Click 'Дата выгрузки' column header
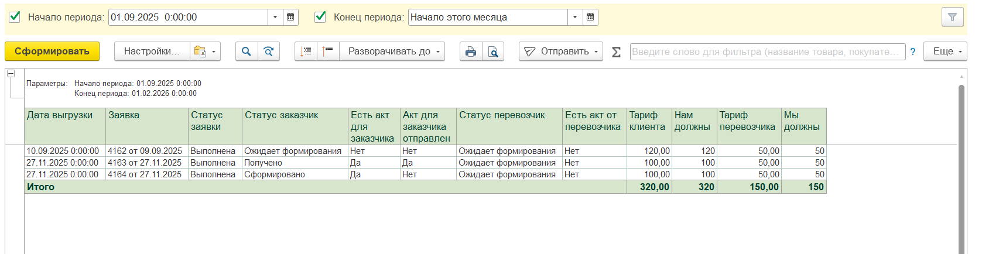982x254 pixels. 65,126
